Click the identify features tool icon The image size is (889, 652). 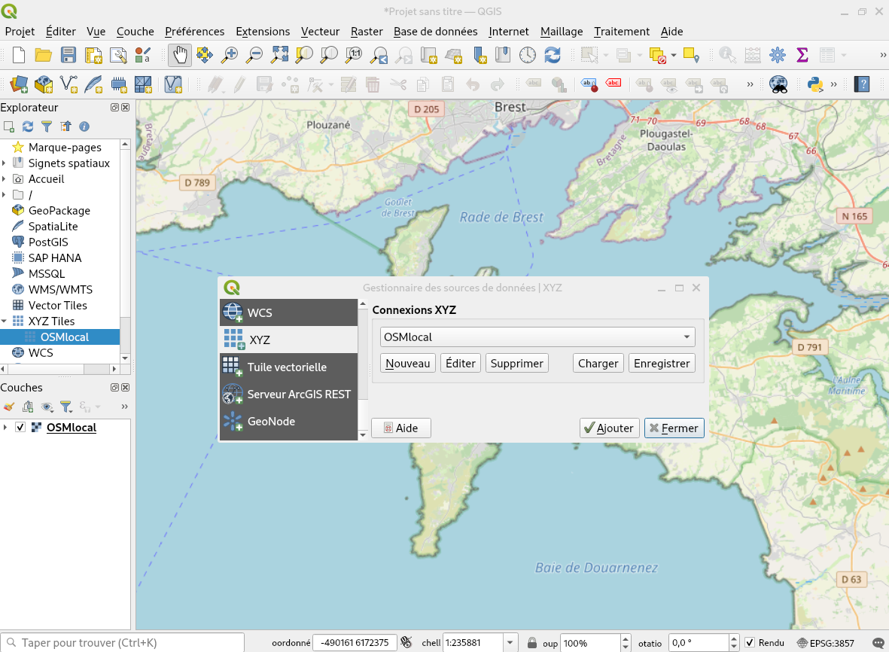[x=727, y=55]
